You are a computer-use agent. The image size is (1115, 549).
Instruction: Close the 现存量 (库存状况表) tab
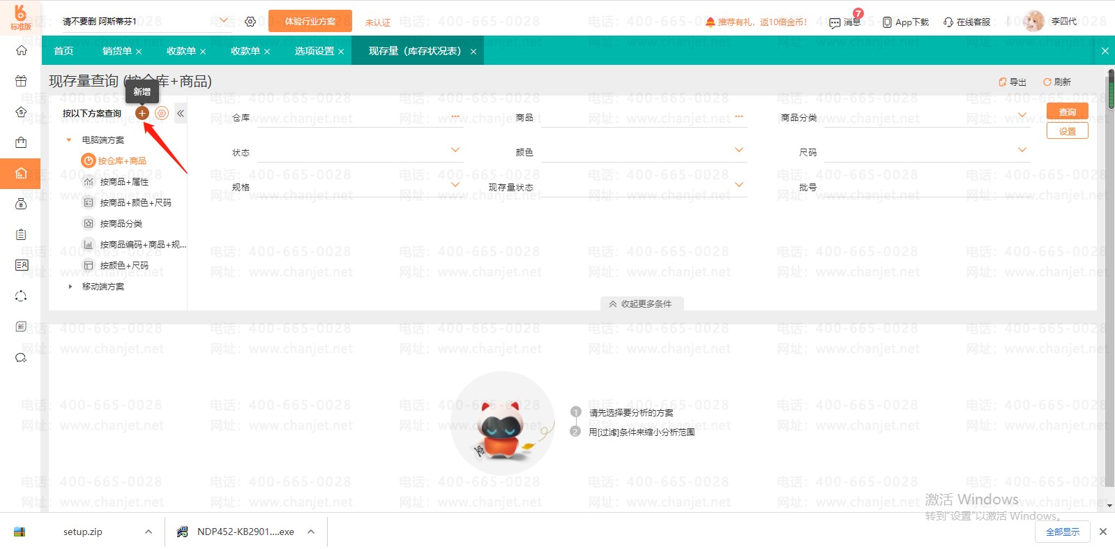[x=473, y=52]
